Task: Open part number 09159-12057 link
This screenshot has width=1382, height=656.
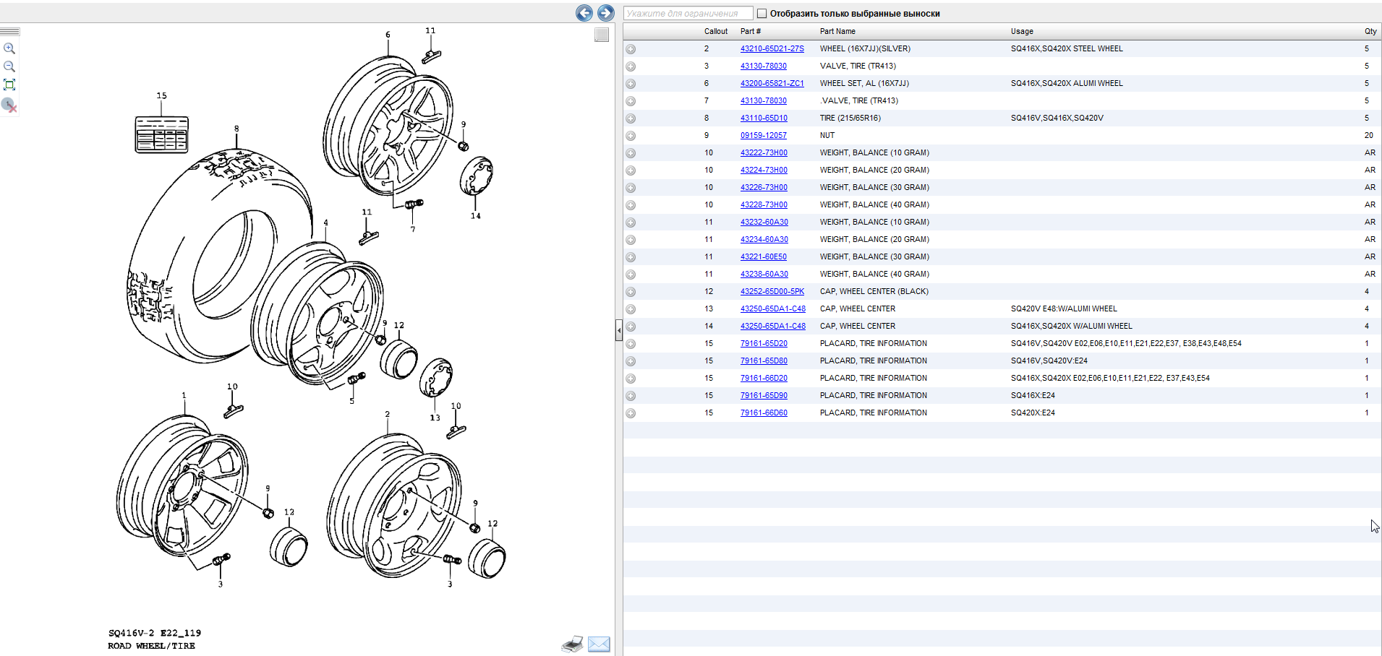Action: click(763, 135)
